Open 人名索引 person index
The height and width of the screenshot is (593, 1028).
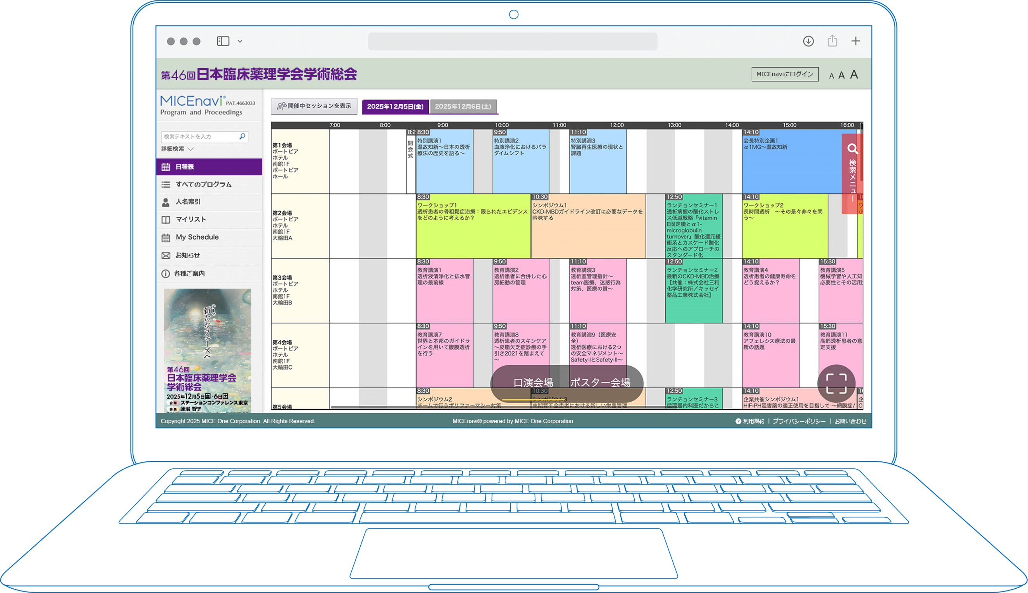tap(188, 202)
